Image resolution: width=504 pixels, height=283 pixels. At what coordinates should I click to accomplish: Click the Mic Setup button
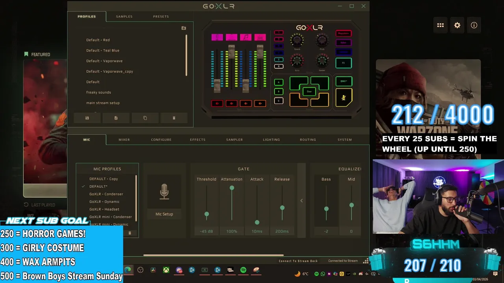click(x=164, y=214)
